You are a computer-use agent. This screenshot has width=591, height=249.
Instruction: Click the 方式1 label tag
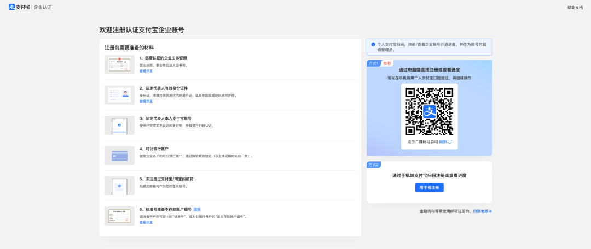374,63
